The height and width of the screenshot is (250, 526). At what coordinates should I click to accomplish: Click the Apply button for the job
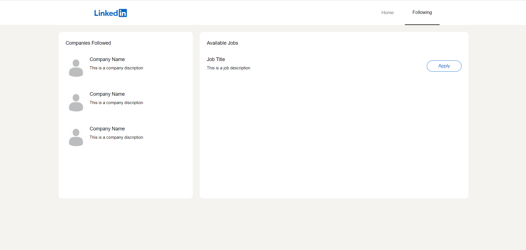point(444,66)
